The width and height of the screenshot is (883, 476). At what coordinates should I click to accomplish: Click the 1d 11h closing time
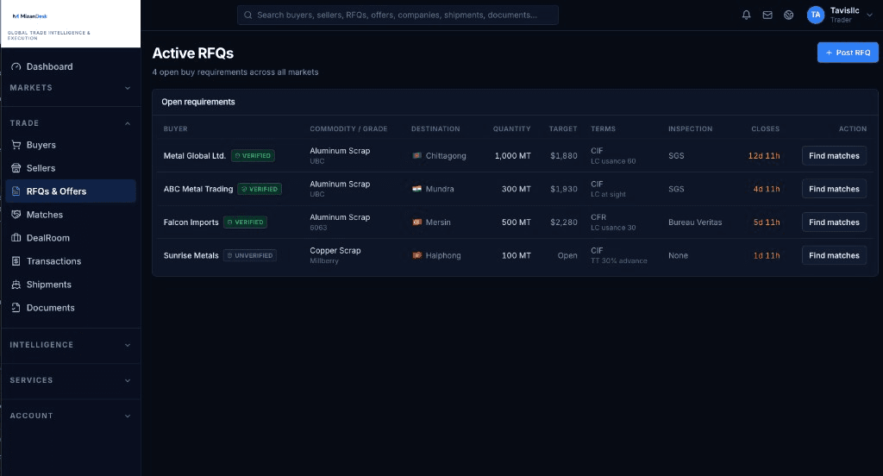point(767,255)
